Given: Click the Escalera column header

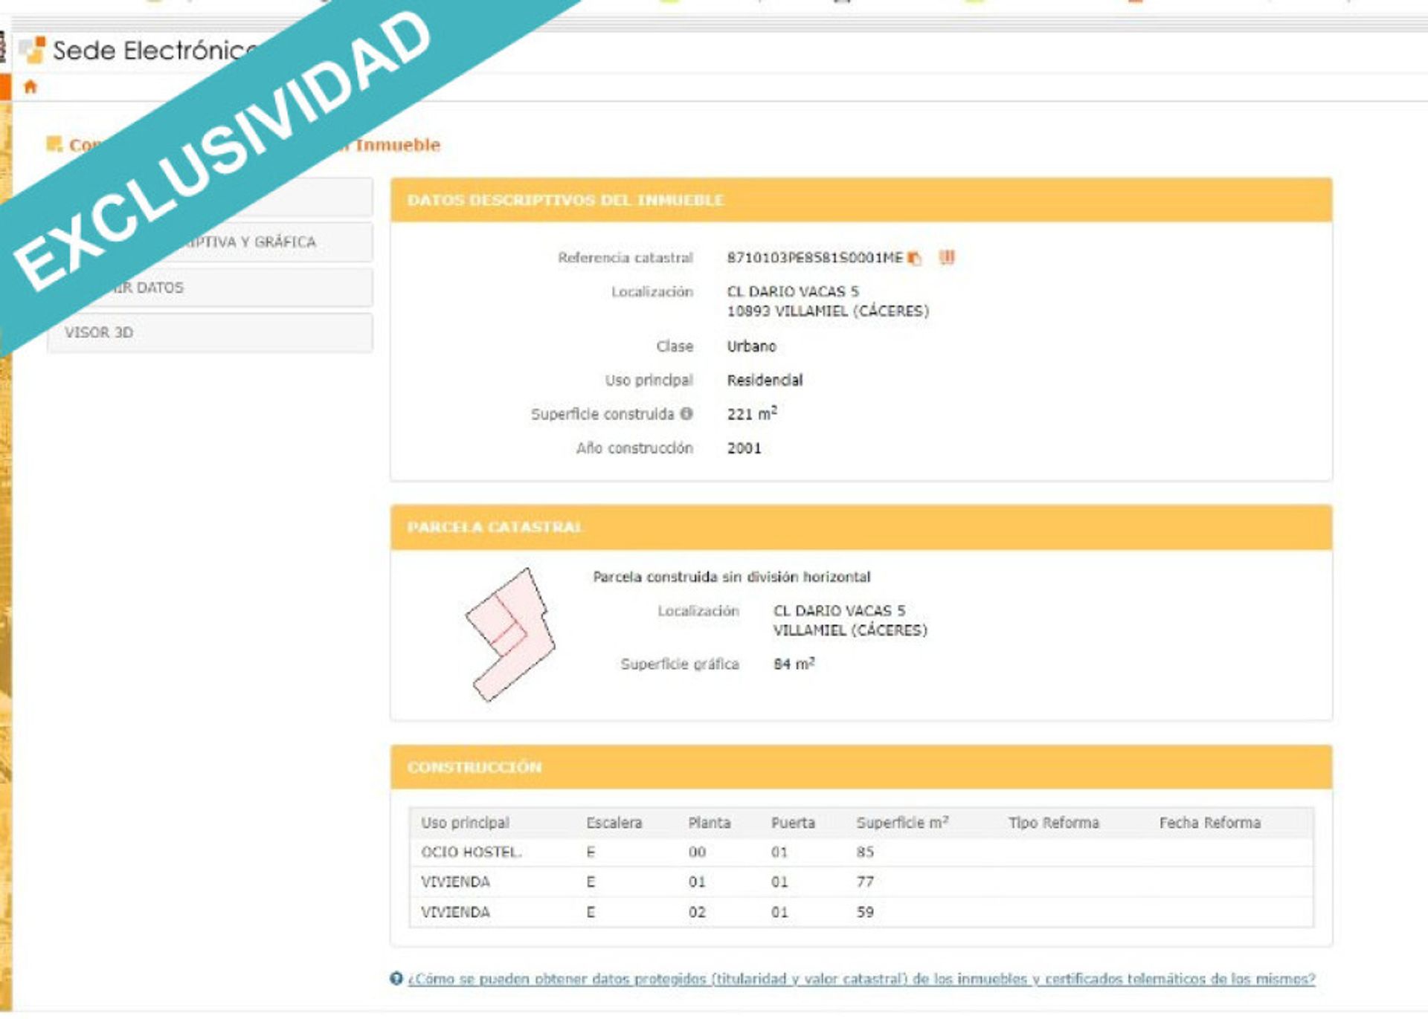Looking at the screenshot, I should 614,823.
